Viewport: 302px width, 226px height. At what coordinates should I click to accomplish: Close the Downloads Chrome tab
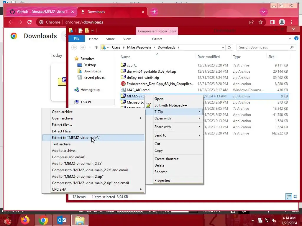(x=143, y=12)
